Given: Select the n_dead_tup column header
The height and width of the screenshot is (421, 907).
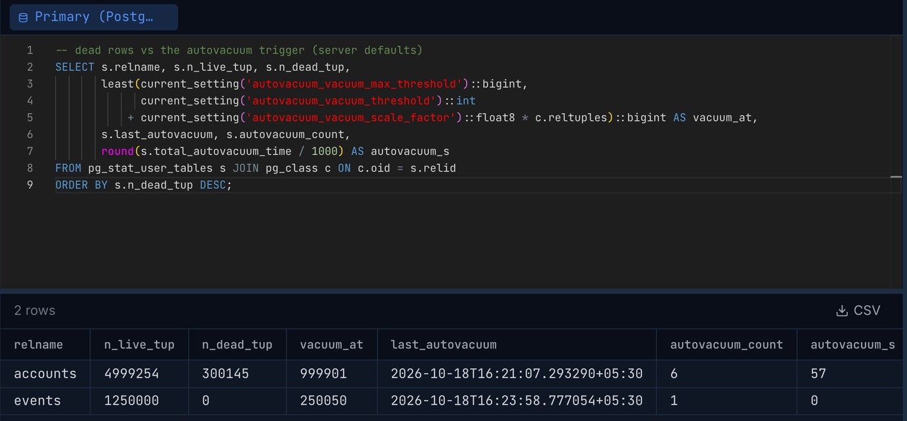Looking at the screenshot, I should click(x=237, y=345).
